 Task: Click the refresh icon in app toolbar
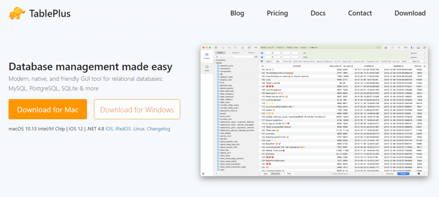[x=393, y=48]
